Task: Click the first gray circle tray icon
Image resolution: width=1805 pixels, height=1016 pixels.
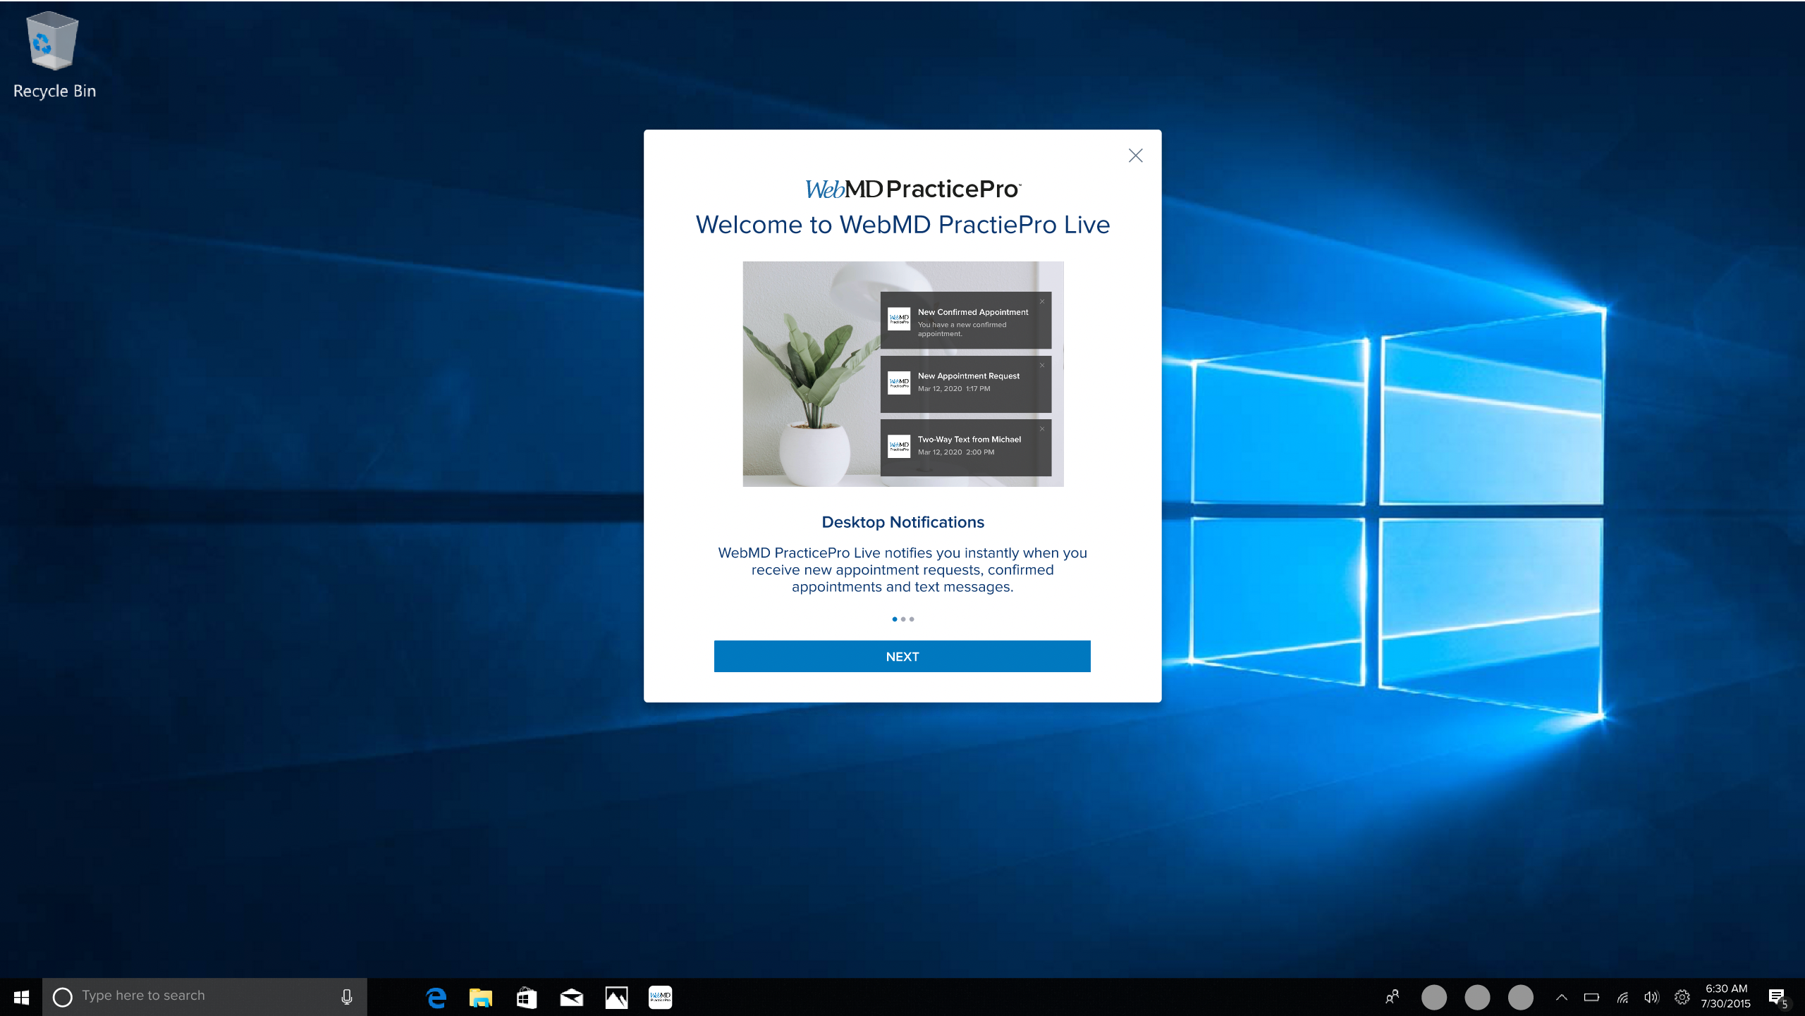Action: tap(1434, 997)
